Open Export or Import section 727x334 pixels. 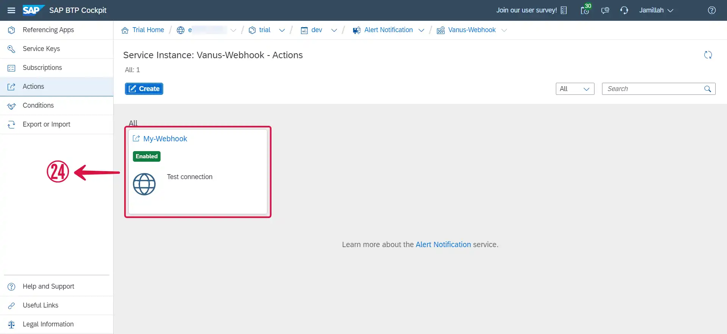pos(57,124)
